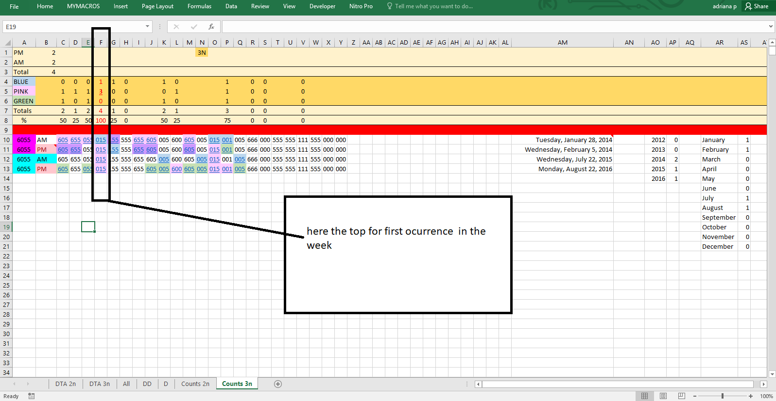Click the zoom slider handle
776x401 pixels.
723,396
